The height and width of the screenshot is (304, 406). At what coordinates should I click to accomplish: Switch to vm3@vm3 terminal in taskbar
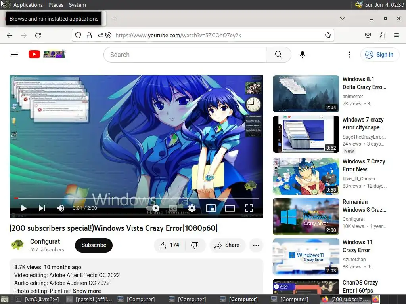[x=38, y=299]
